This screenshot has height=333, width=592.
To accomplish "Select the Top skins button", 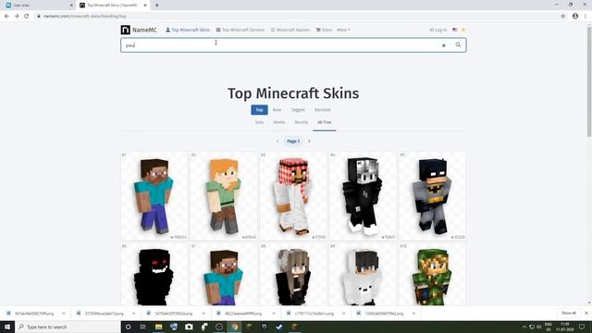I will tap(259, 110).
